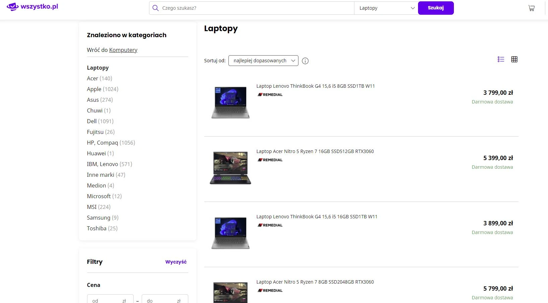Filter by HP, Compaq brand
Image resolution: width=548 pixels, height=303 pixels.
[x=111, y=143]
